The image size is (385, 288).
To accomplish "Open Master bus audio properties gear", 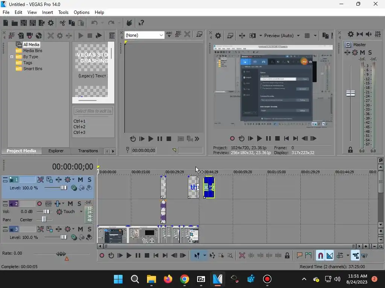I will tap(351, 34).
